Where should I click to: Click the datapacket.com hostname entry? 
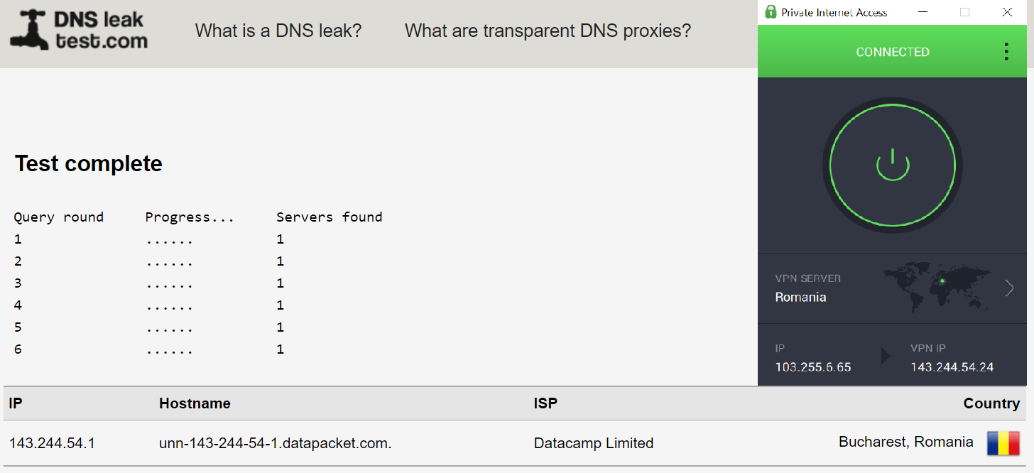coord(276,443)
